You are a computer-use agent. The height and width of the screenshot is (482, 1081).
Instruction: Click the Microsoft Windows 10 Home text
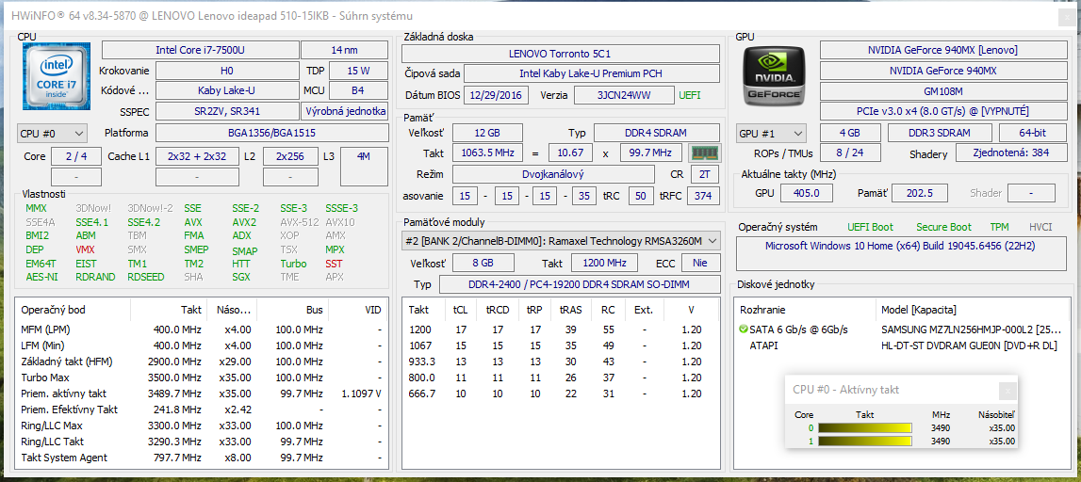point(900,246)
